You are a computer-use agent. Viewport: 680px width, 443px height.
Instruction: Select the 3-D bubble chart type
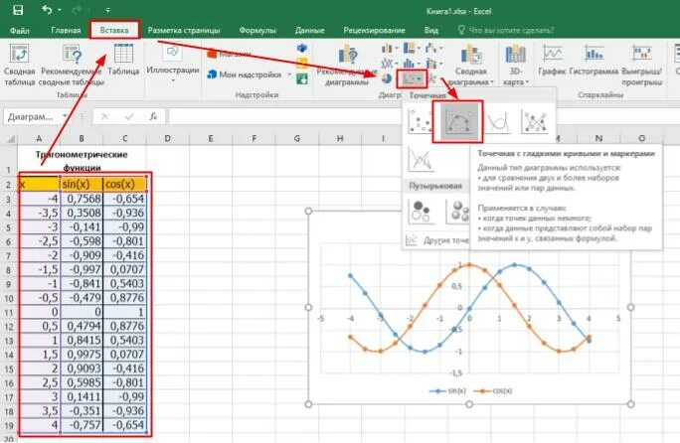coord(459,211)
